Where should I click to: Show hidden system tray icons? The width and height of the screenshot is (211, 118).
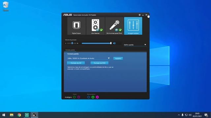(179, 115)
